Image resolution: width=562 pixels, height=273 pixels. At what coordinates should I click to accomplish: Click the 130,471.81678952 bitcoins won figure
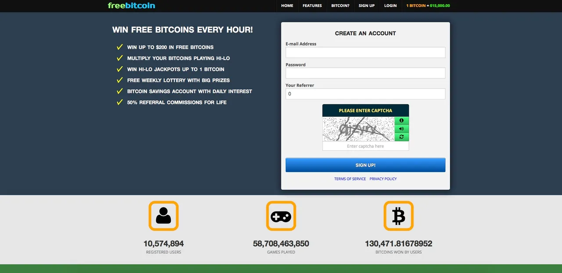tap(399, 244)
